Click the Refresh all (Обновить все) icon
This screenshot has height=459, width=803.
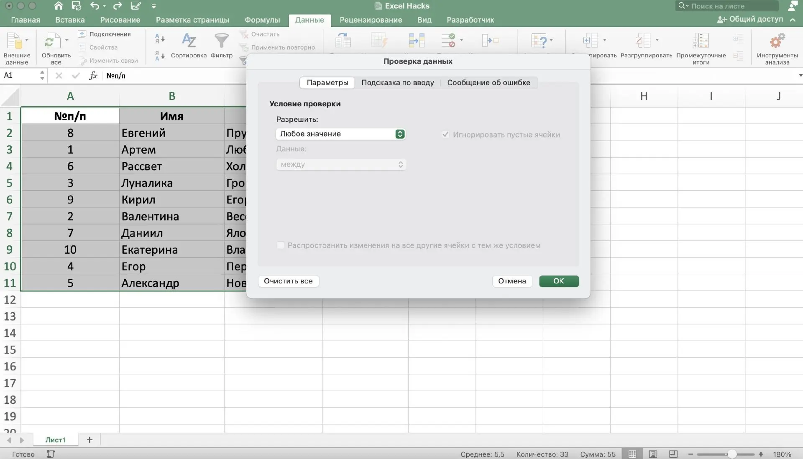pos(52,41)
